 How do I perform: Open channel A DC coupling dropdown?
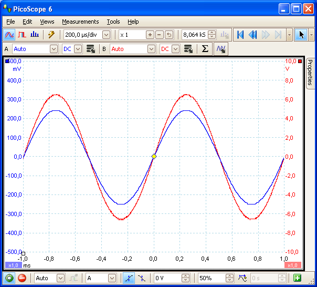78,49
